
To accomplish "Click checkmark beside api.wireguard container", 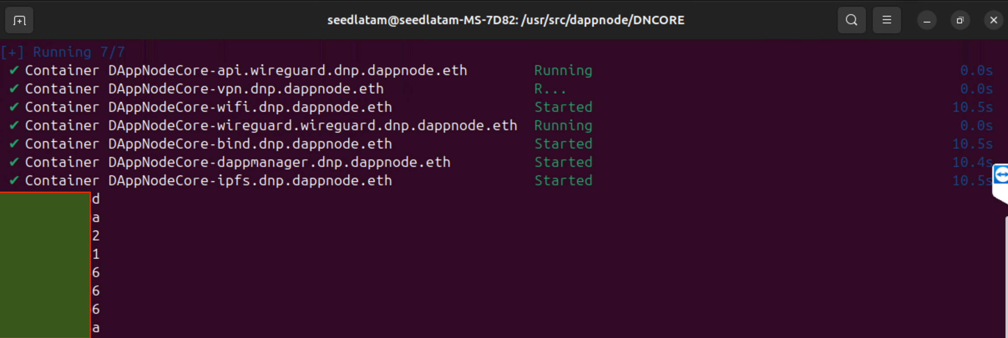I will pos(14,70).
